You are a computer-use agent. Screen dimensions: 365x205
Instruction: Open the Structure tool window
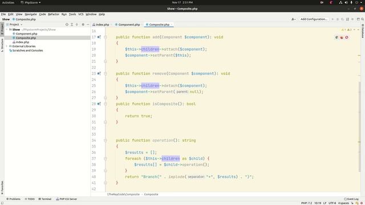click(x=2, y=45)
